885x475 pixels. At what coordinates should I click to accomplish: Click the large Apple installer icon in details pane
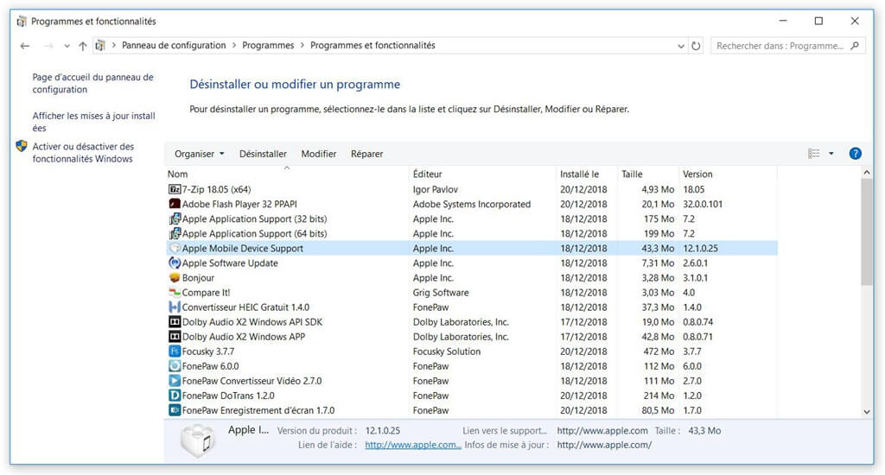[x=198, y=440]
